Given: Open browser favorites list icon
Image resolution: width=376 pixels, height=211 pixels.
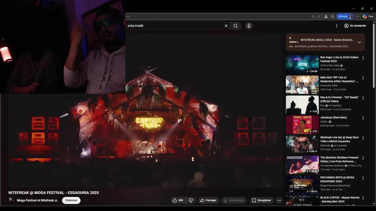Looking at the screenshot, I should coord(333,16).
